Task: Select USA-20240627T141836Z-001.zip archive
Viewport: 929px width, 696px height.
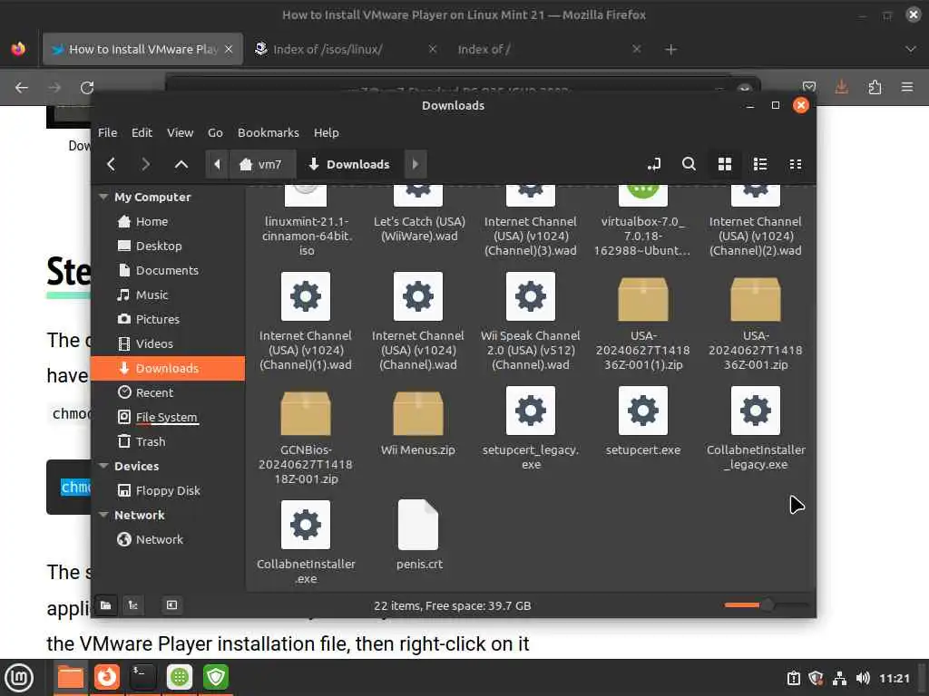Action: [x=756, y=322]
